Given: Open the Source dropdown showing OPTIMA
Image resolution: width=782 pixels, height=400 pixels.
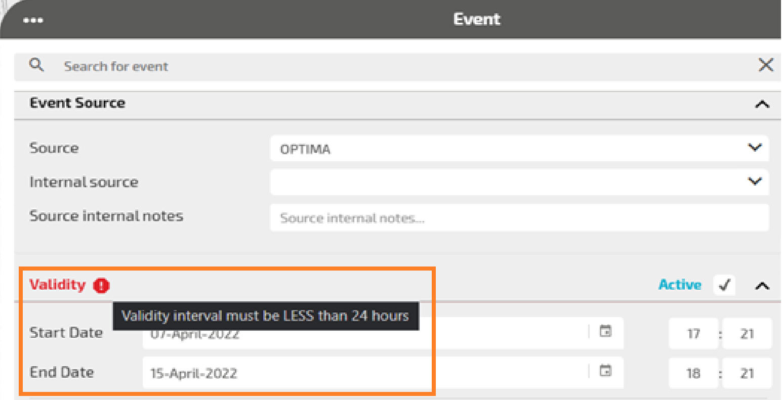Looking at the screenshot, I should pyautogui.click(x=519, y=149).
